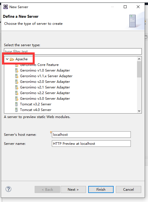Select Geronimo v3.0 Server Adapter text
The width and height of the screenshot is (148, 202).
(45, 99)
